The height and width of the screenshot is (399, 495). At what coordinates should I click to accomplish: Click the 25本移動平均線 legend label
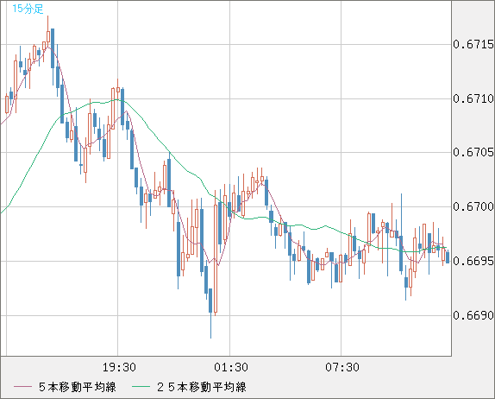click(202, 387)
